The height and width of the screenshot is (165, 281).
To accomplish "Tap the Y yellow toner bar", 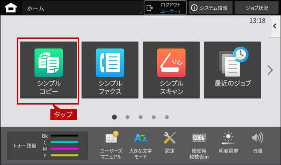I will click(x=65, y=155).
